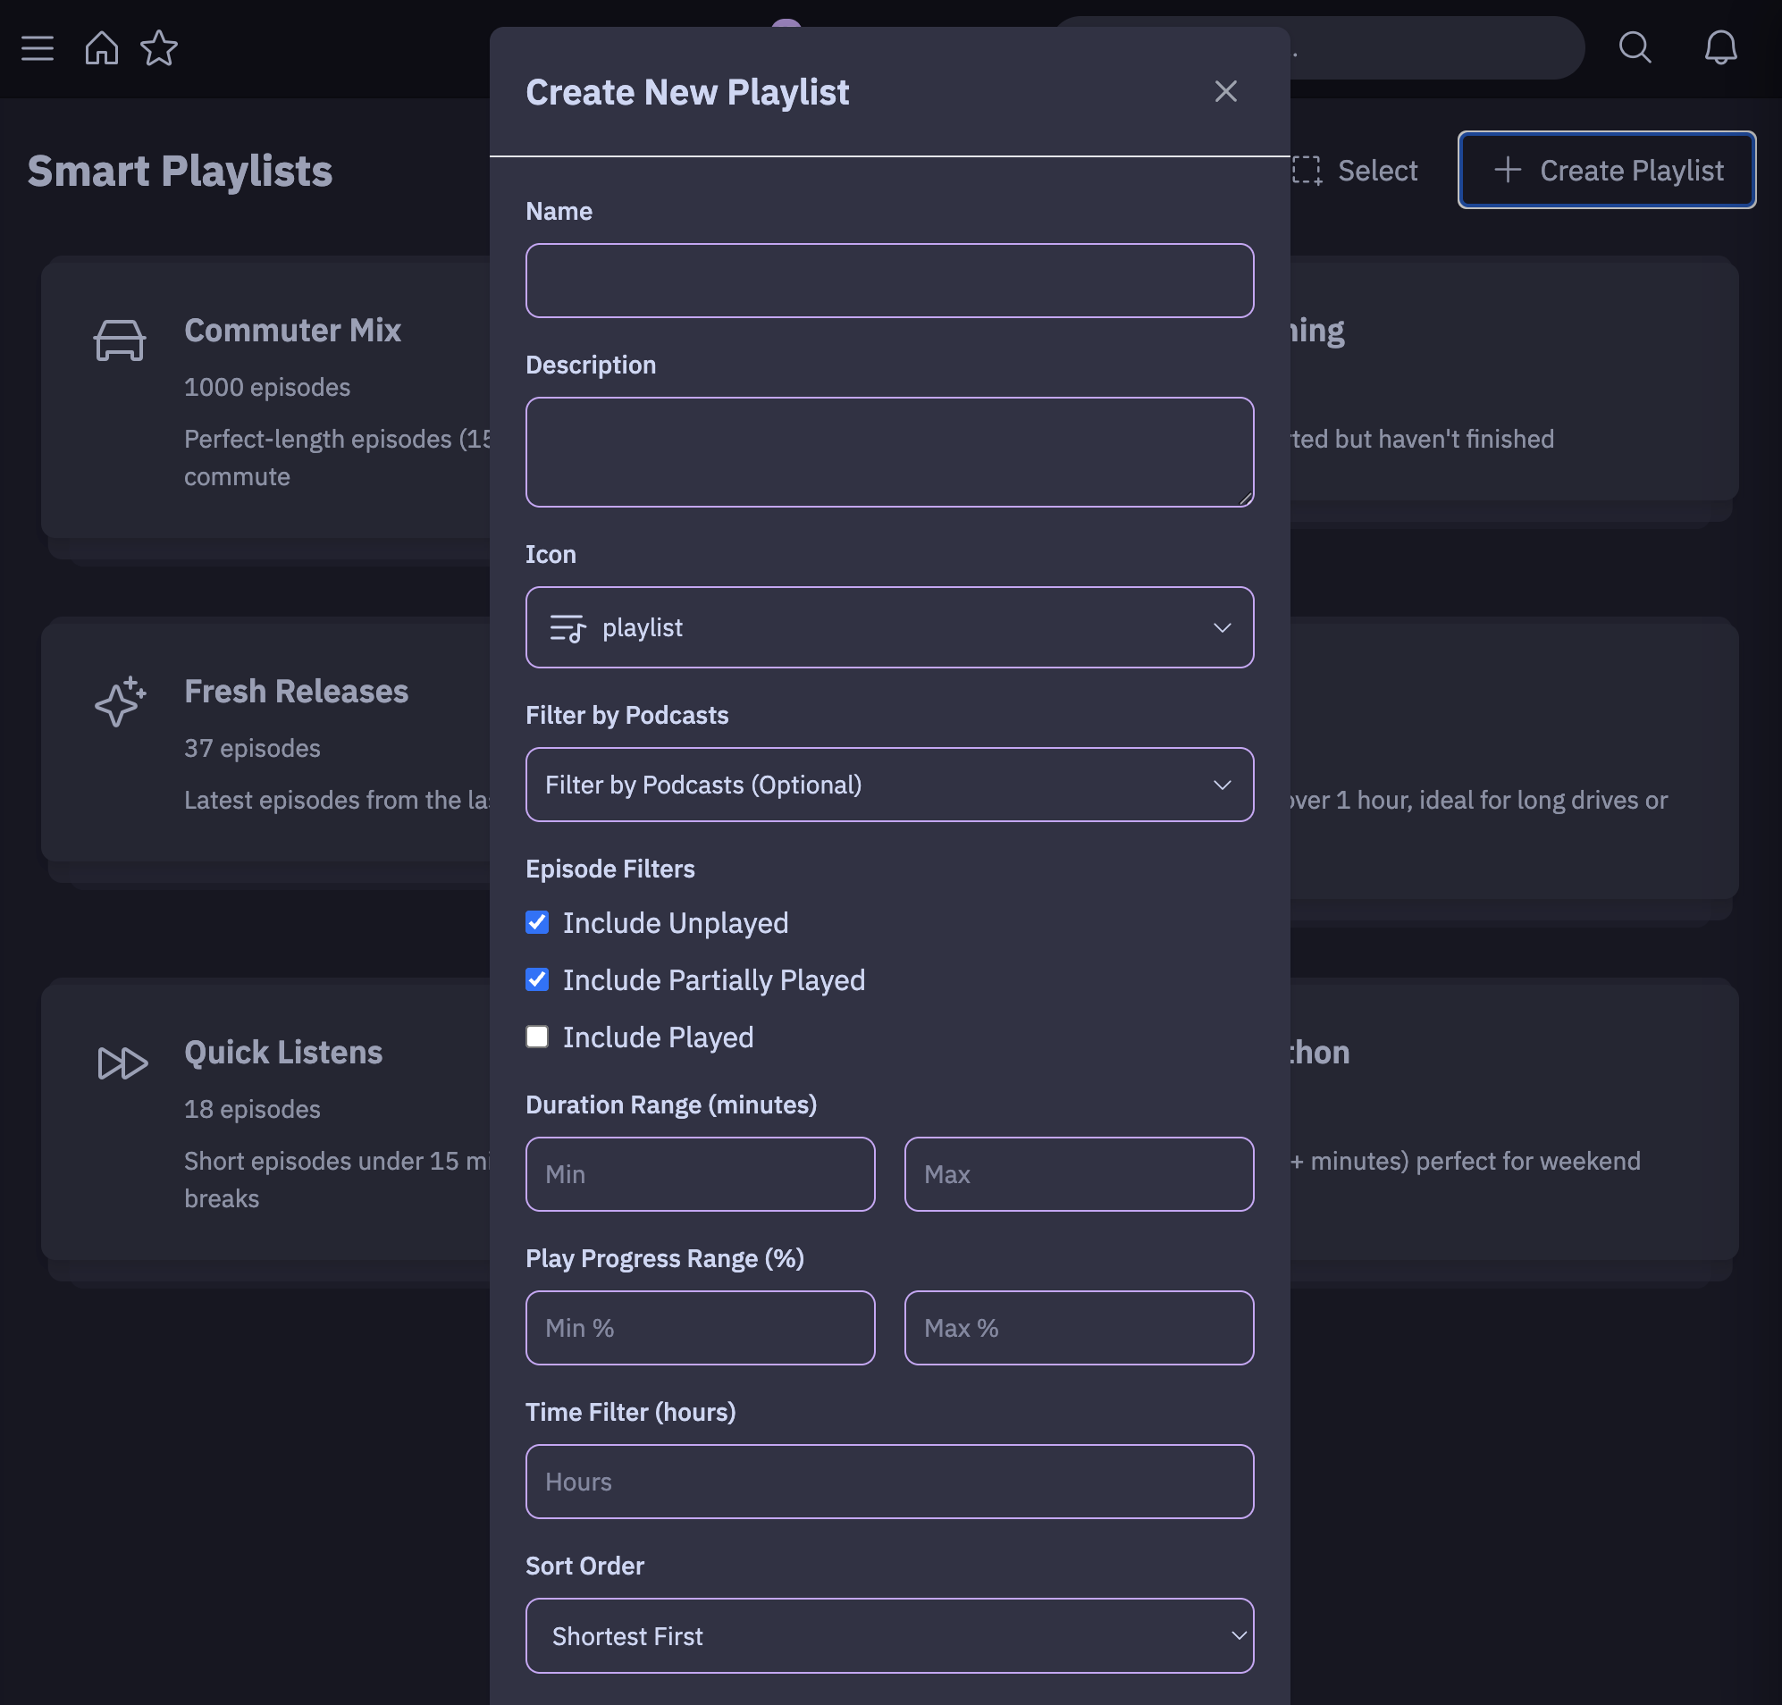Click the "18 episodes" count
The image size is (1782, 1705).
pos(253,1109)
